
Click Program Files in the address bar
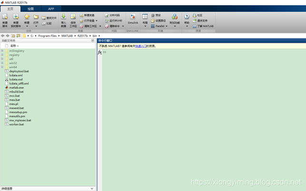coord(47,36)
